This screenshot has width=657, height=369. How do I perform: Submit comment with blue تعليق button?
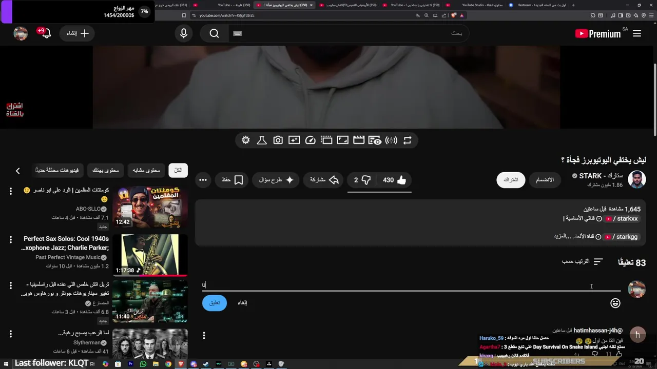(215, 303)
